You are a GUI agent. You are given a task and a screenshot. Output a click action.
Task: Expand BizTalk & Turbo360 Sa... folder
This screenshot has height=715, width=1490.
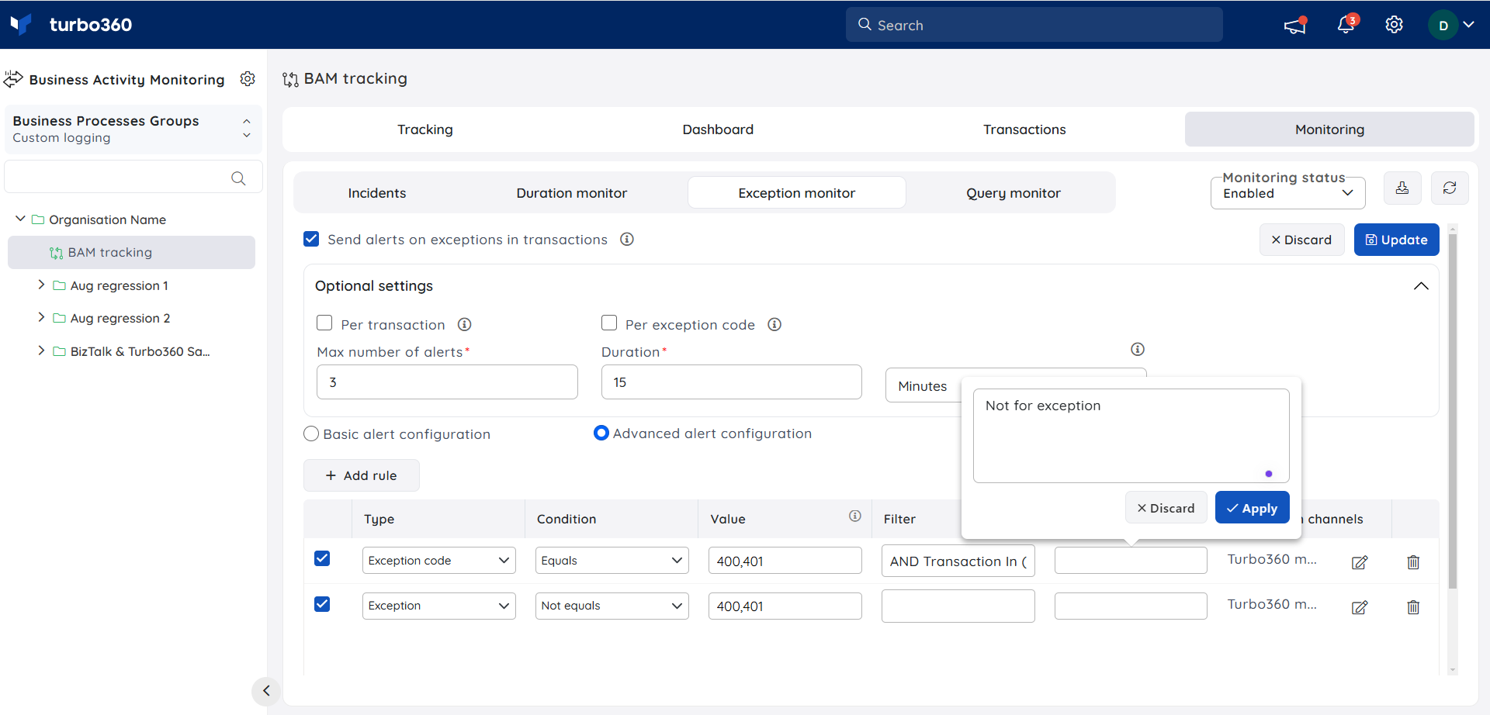pos(41,351)
